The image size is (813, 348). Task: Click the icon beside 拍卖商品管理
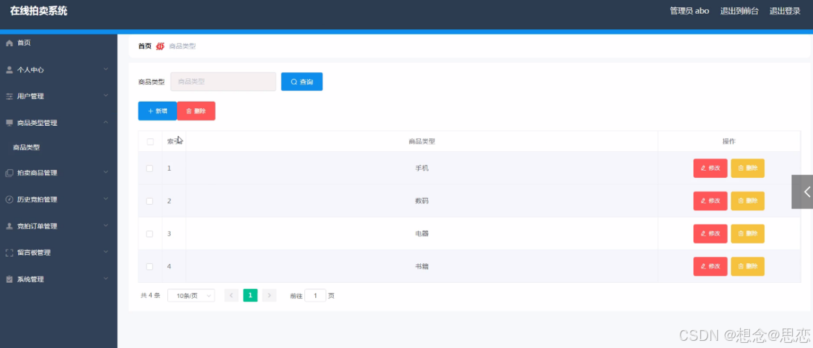tap(9, 173)
